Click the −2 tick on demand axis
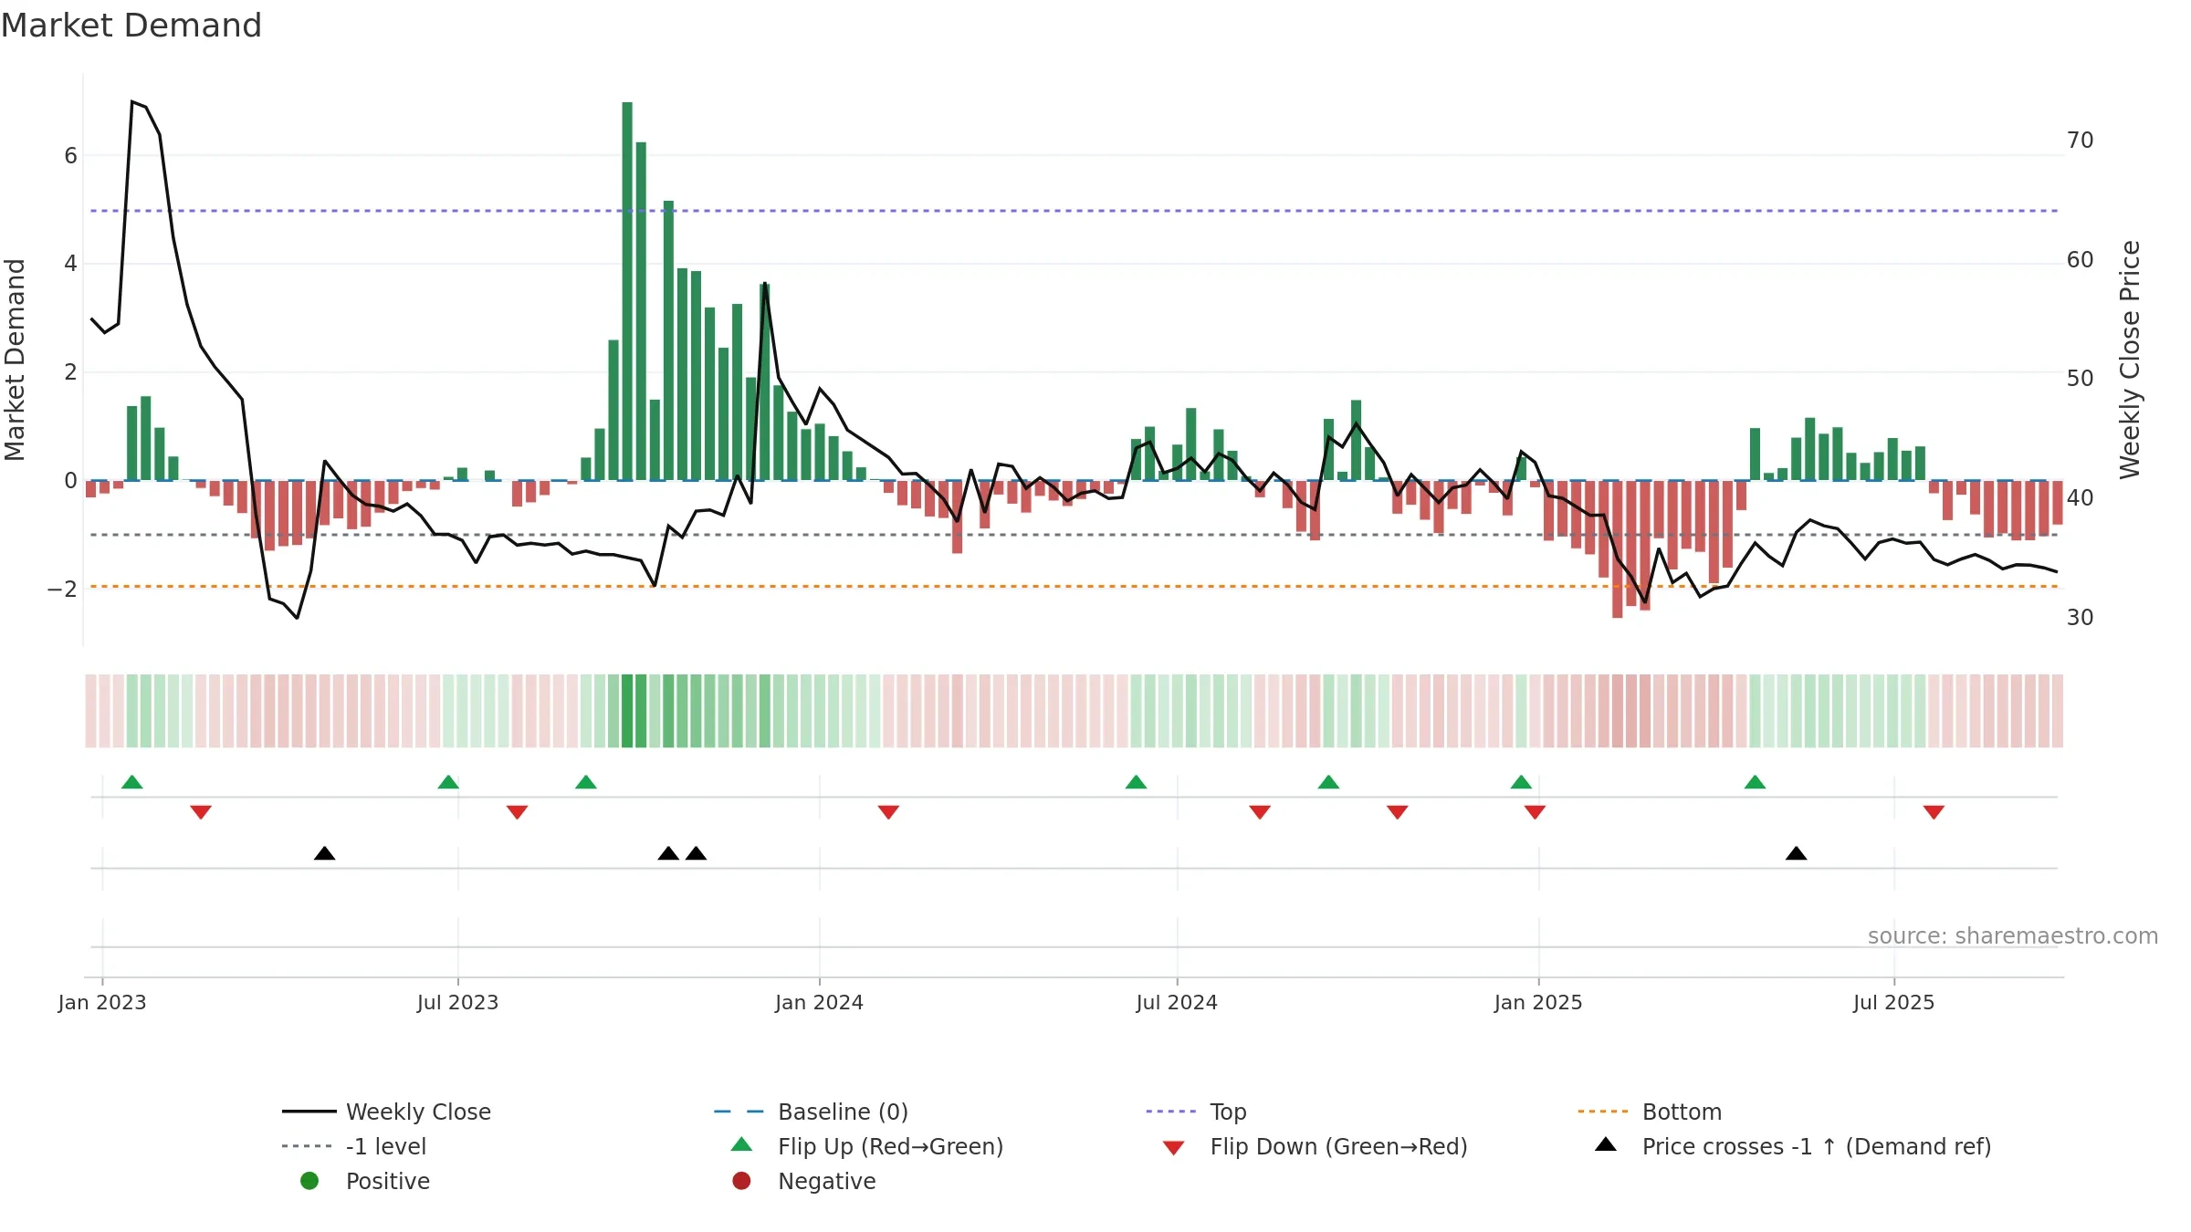This screenshot has width=2191, height=1232. pos(62,589)
